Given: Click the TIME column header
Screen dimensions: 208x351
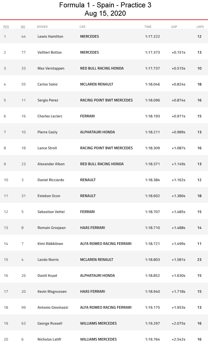Looking at the screenshot, I should [148, 27].
